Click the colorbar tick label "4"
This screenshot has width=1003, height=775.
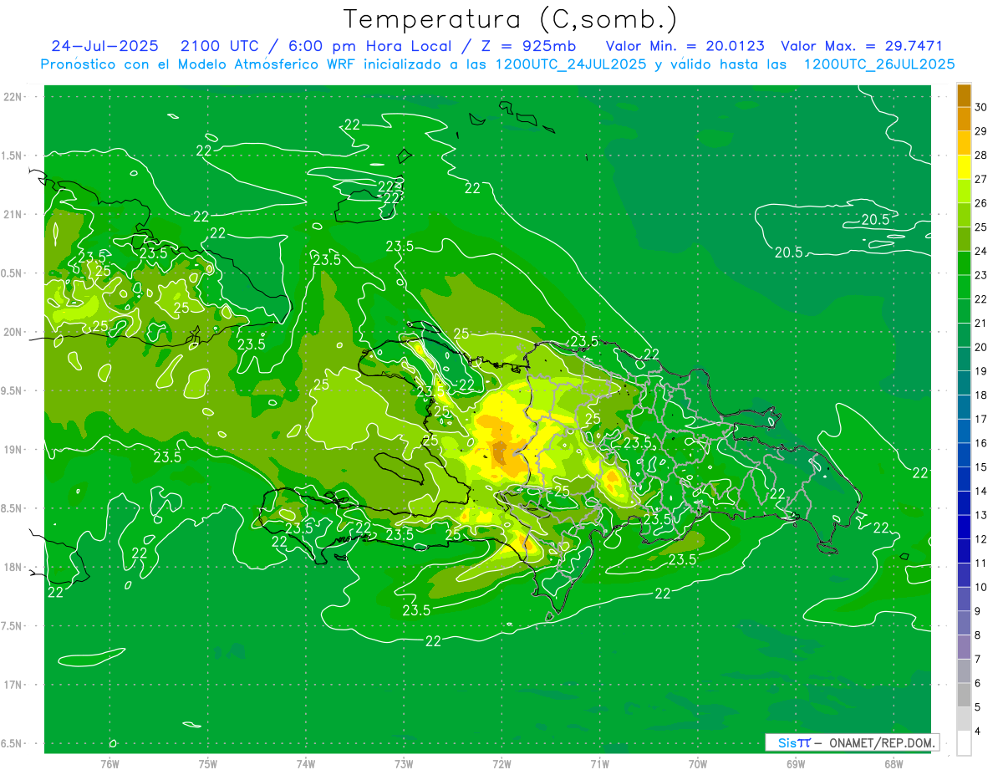(x=978, y=732)
